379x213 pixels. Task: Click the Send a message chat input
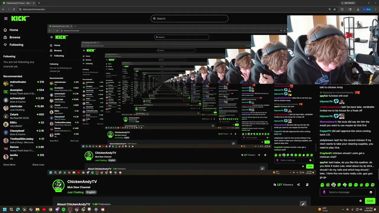[x=348, y=192]
